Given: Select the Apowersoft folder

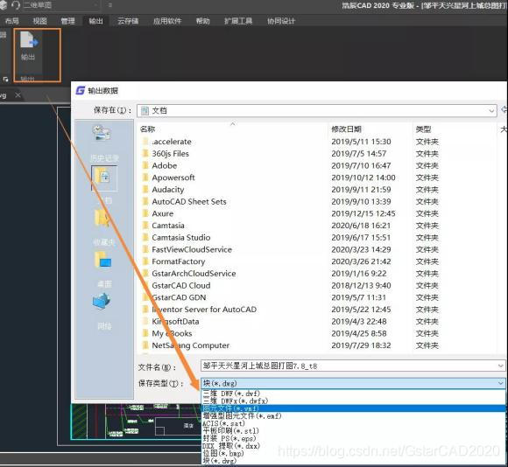Looking at the screenshot, I should click(173, 178).
